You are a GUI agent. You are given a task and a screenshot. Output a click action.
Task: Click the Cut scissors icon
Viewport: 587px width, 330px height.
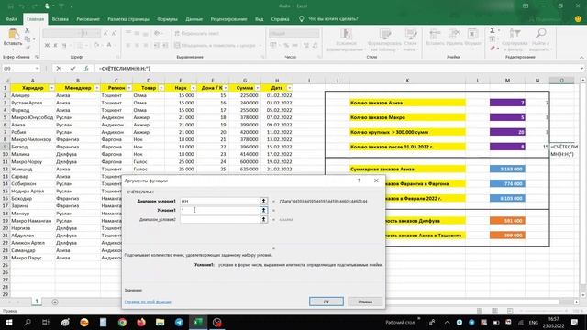(27, 30)
